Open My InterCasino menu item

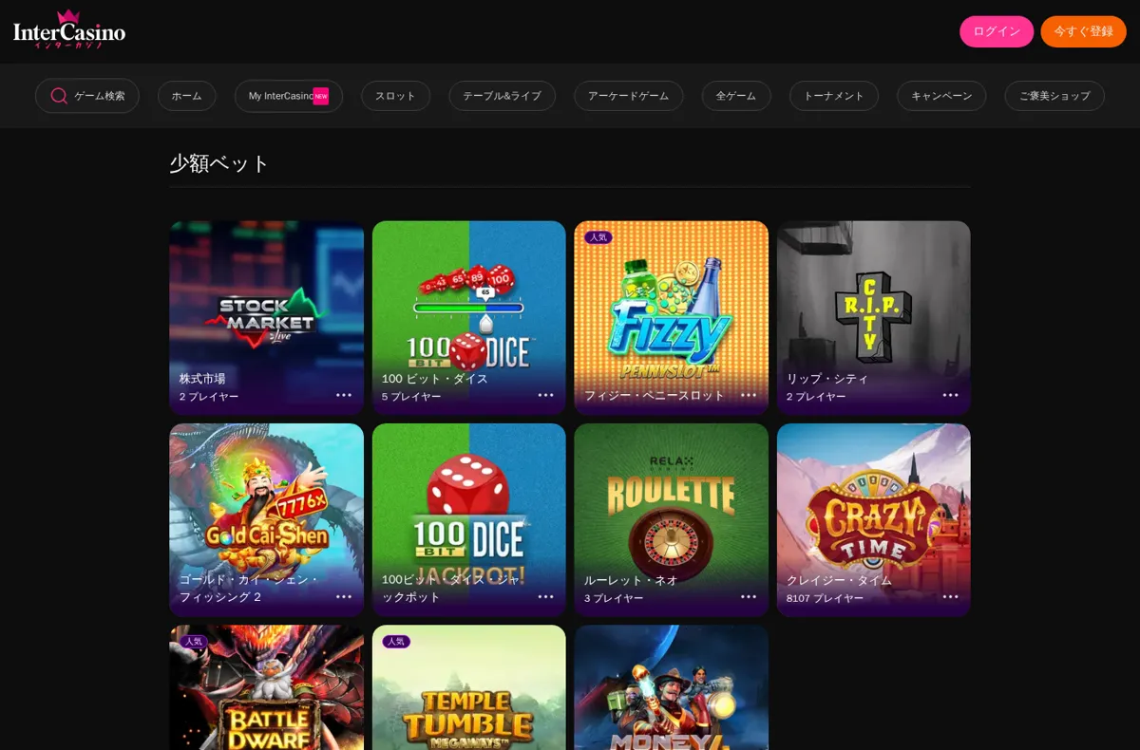pos(289,96)
